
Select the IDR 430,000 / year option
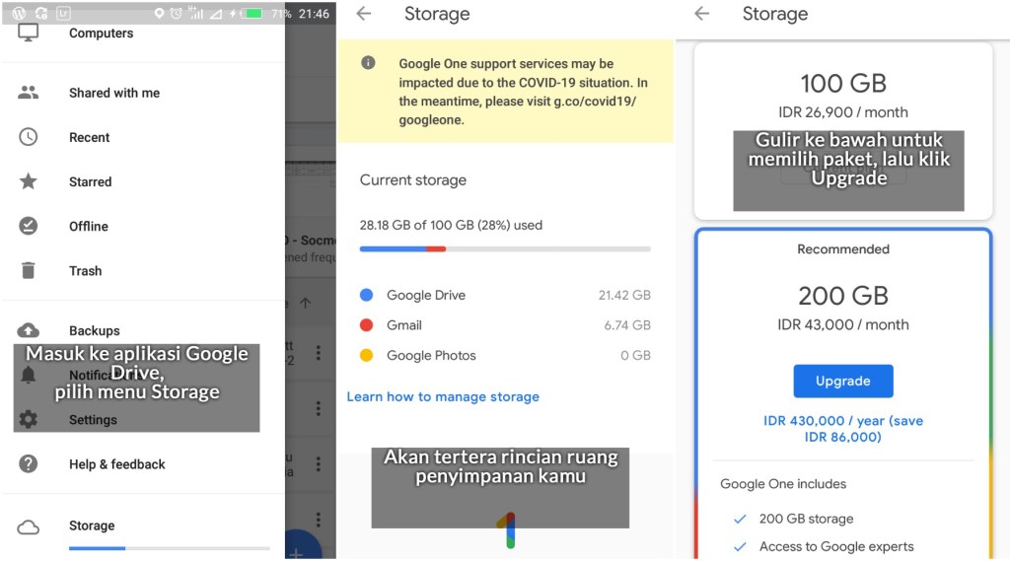click(x=843, y=428)
